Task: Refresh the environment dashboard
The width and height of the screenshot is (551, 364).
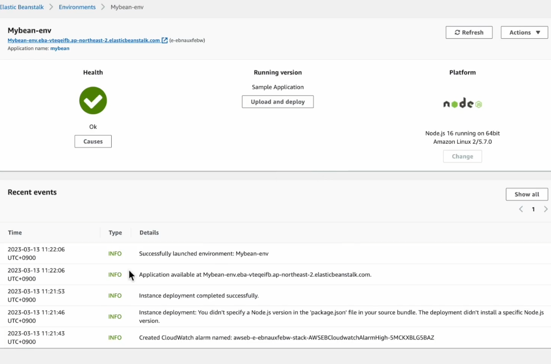Action: point(469,33)
